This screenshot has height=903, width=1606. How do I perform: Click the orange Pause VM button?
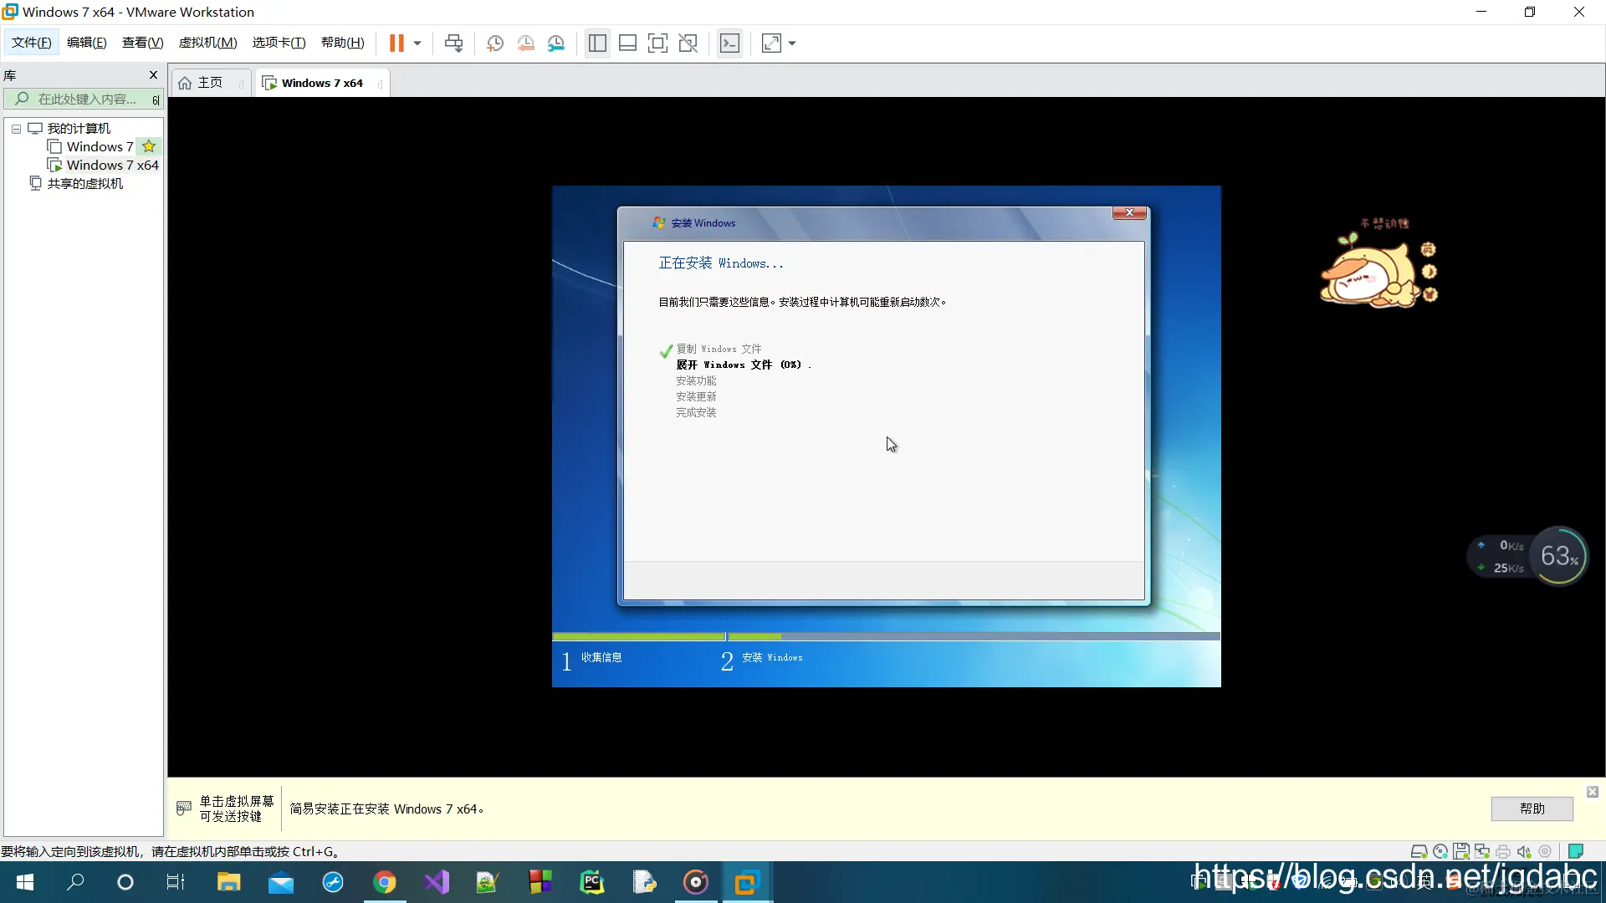click(x=396, y=43)
